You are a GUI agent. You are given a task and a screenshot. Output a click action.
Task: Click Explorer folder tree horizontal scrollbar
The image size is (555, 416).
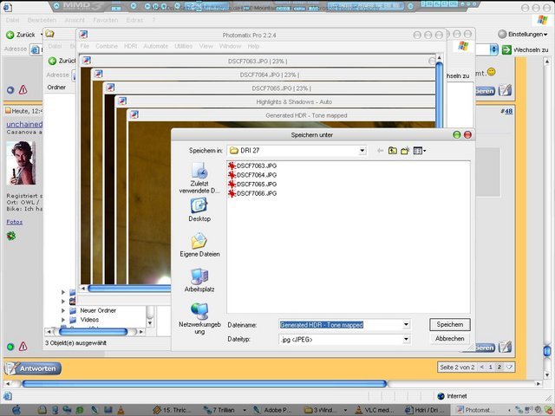click(93, 332)
